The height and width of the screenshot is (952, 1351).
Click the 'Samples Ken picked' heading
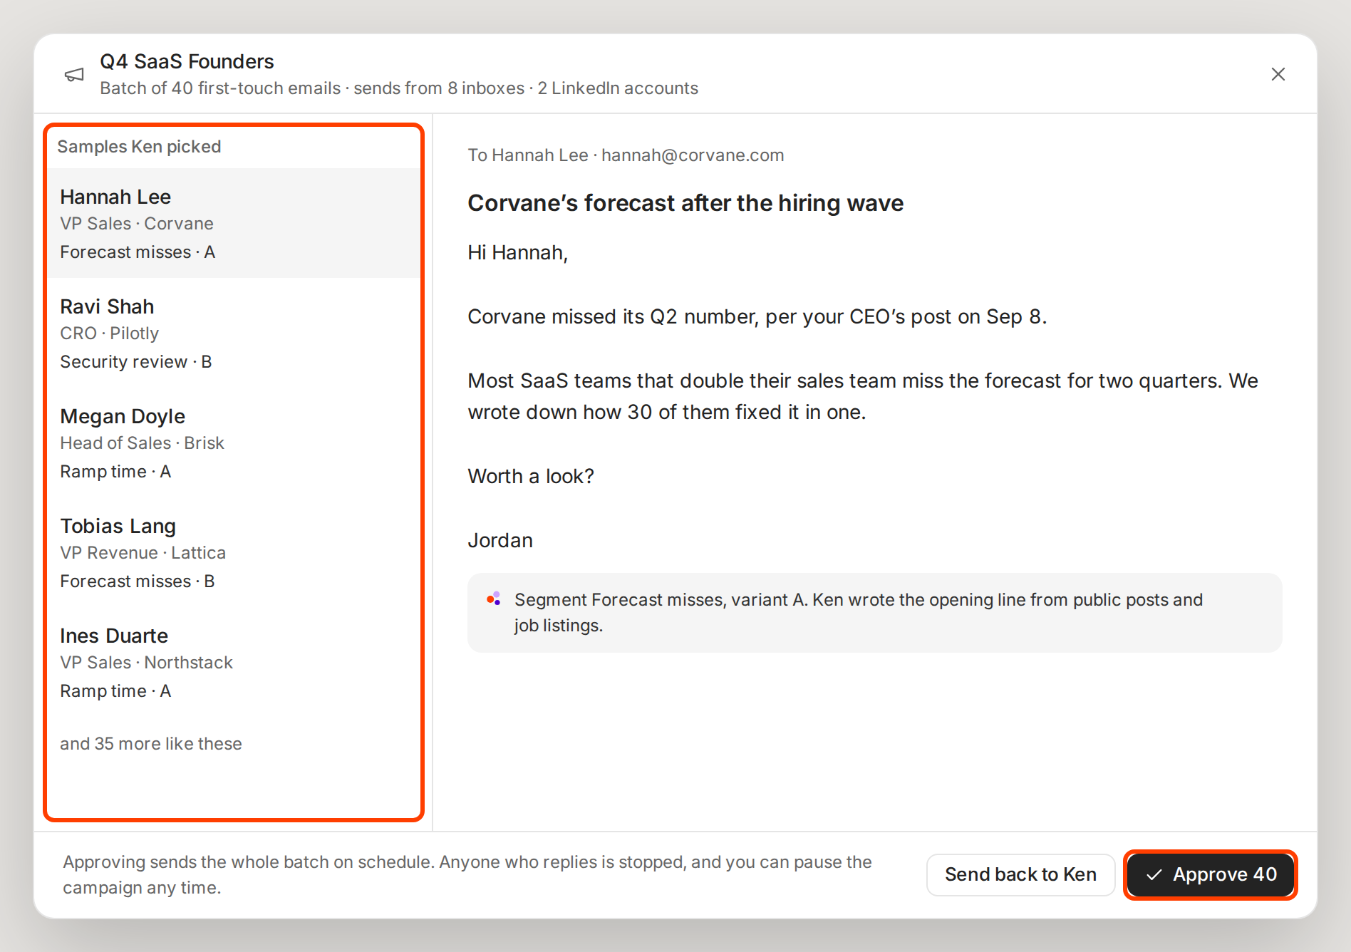pos(139,146)
